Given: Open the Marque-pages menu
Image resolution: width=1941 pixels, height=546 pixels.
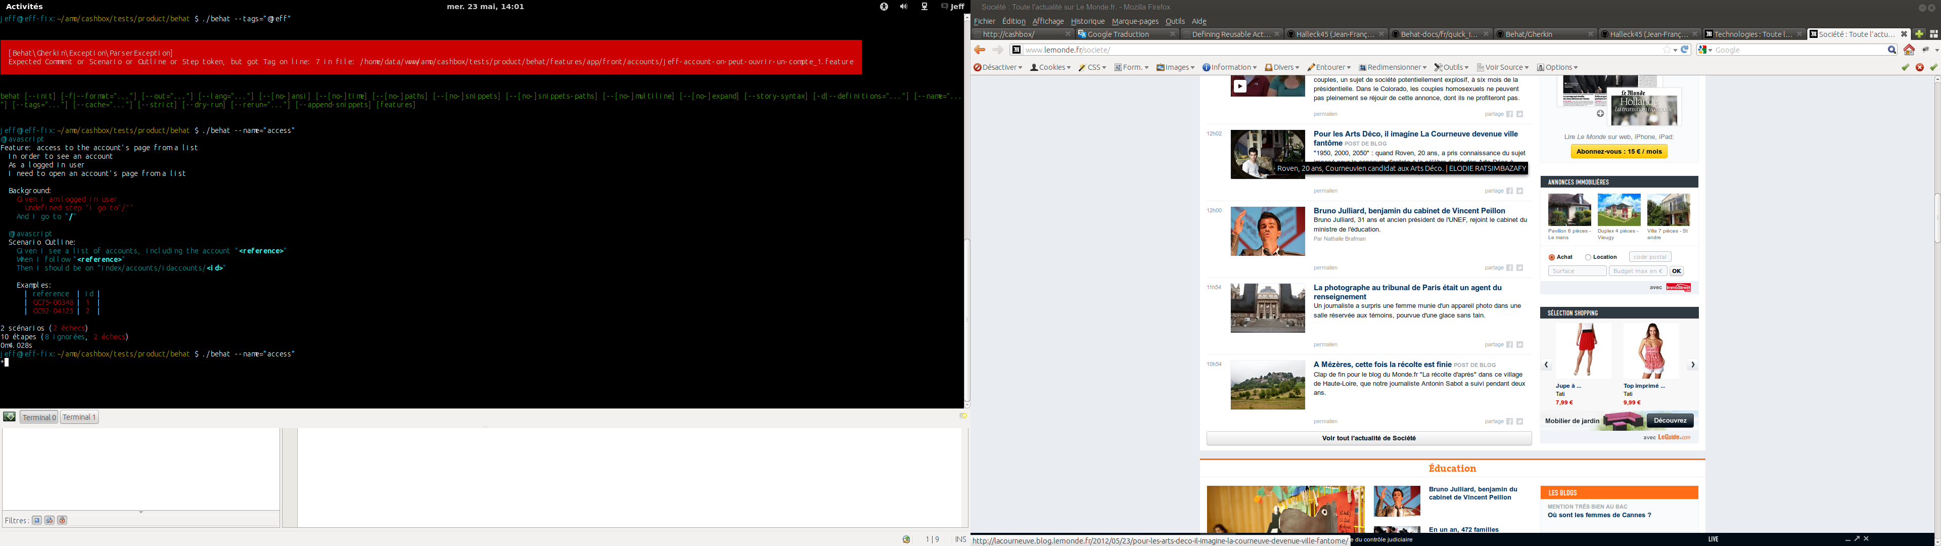Looking at the screenshot, I should (x=1135, y=21).
